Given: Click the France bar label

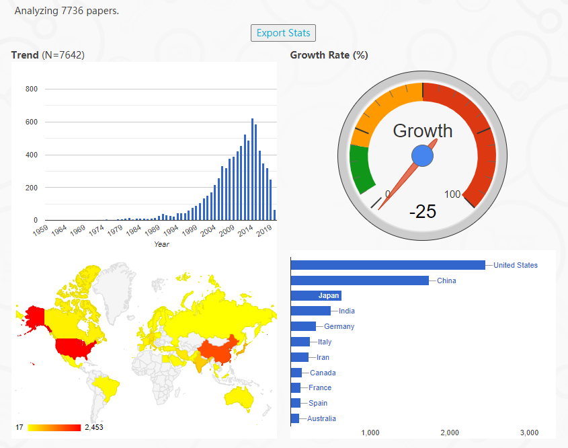Looking at the screenshot, I should coord(320,387).
